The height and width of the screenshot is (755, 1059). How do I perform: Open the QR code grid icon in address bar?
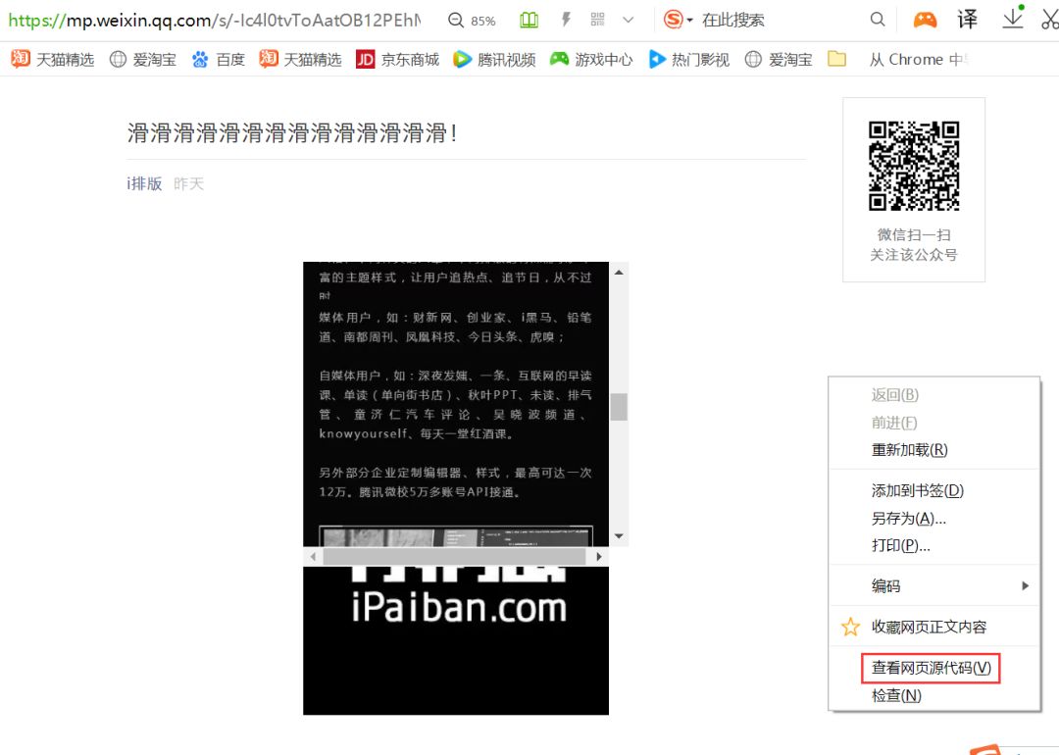point(598,20)
